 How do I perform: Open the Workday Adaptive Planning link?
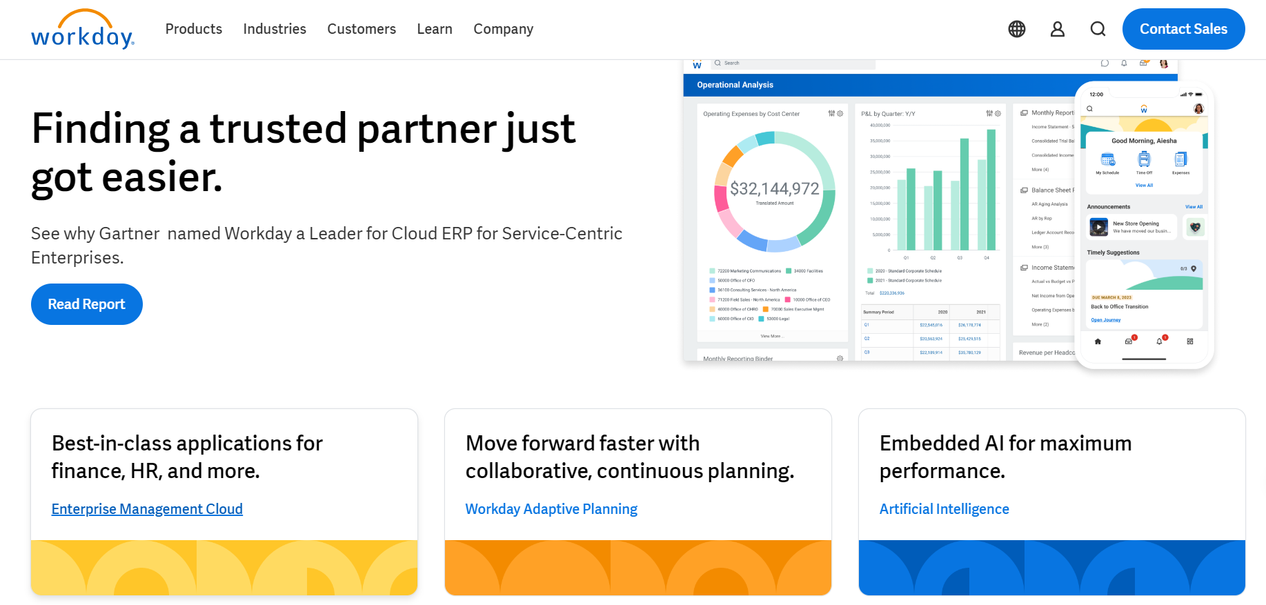551,509
